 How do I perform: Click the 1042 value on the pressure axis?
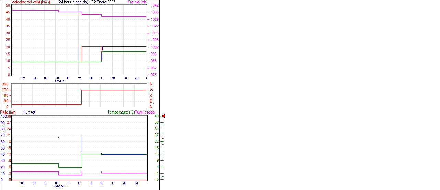point(155,5)
